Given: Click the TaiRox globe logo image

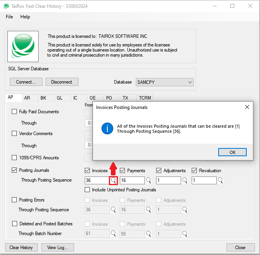Looking at the screenshot, I should (x=23, y=46).
